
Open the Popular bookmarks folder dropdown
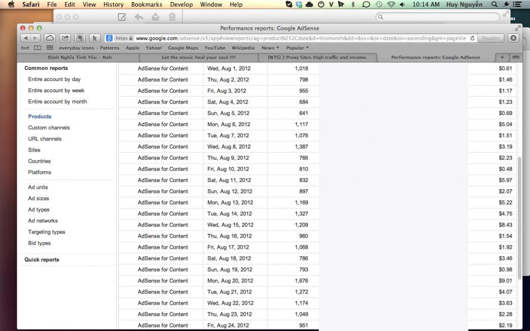(297, 48)
